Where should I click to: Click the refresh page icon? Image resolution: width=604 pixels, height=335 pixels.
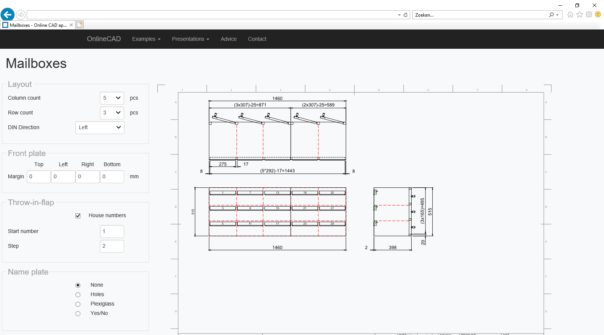[x=406, y=15]
